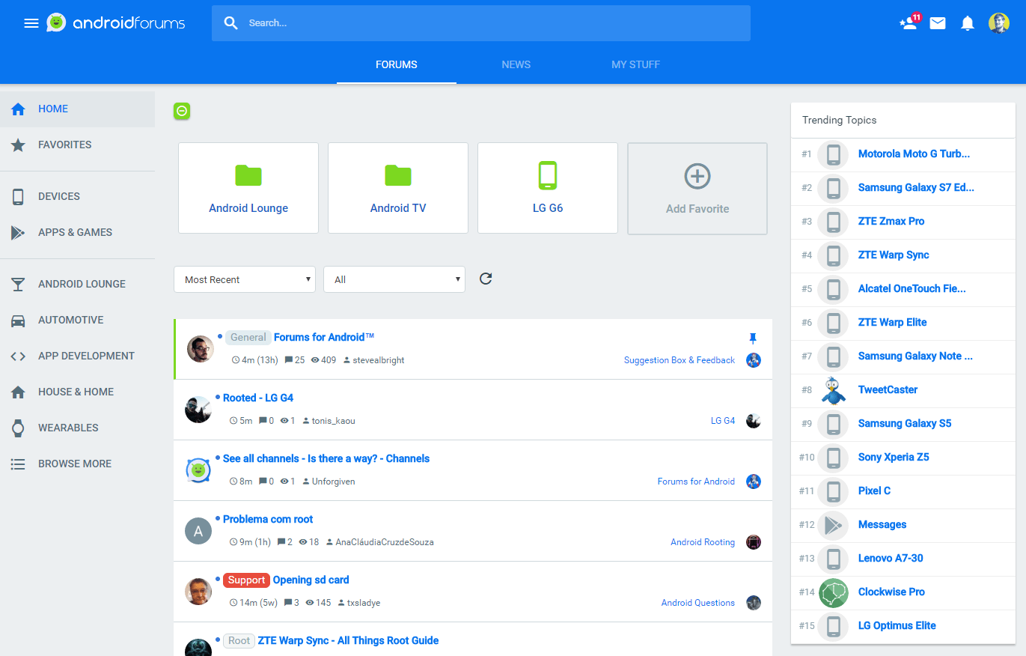Open Favorites in the sidebar
1026x656 pixels.
tap(78, 145)
